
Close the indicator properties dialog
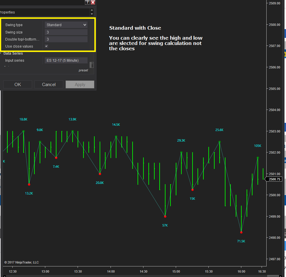point(93,2)
